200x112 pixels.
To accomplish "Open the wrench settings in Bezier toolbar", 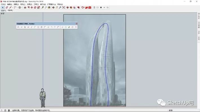I will point(69,27).
